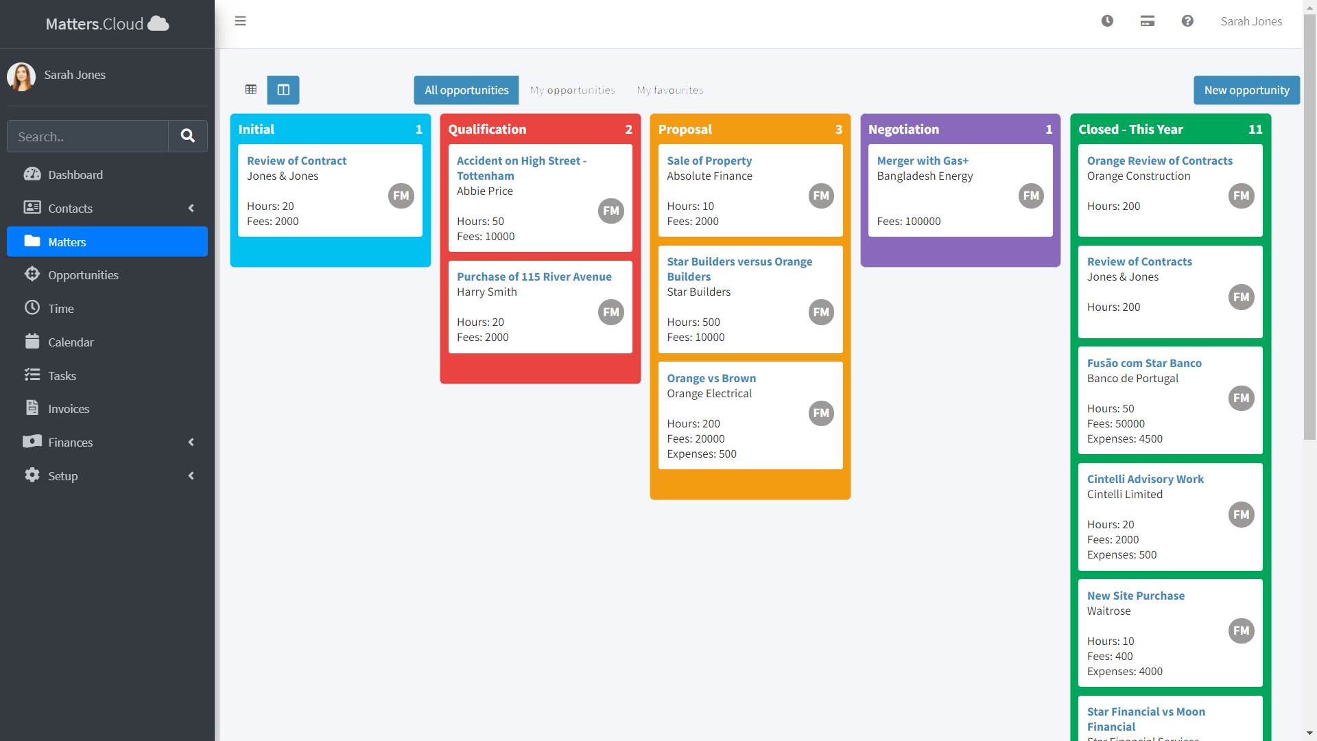
Task: Click the clock icon in the top bar
Action: click(x=1106, y=21)
